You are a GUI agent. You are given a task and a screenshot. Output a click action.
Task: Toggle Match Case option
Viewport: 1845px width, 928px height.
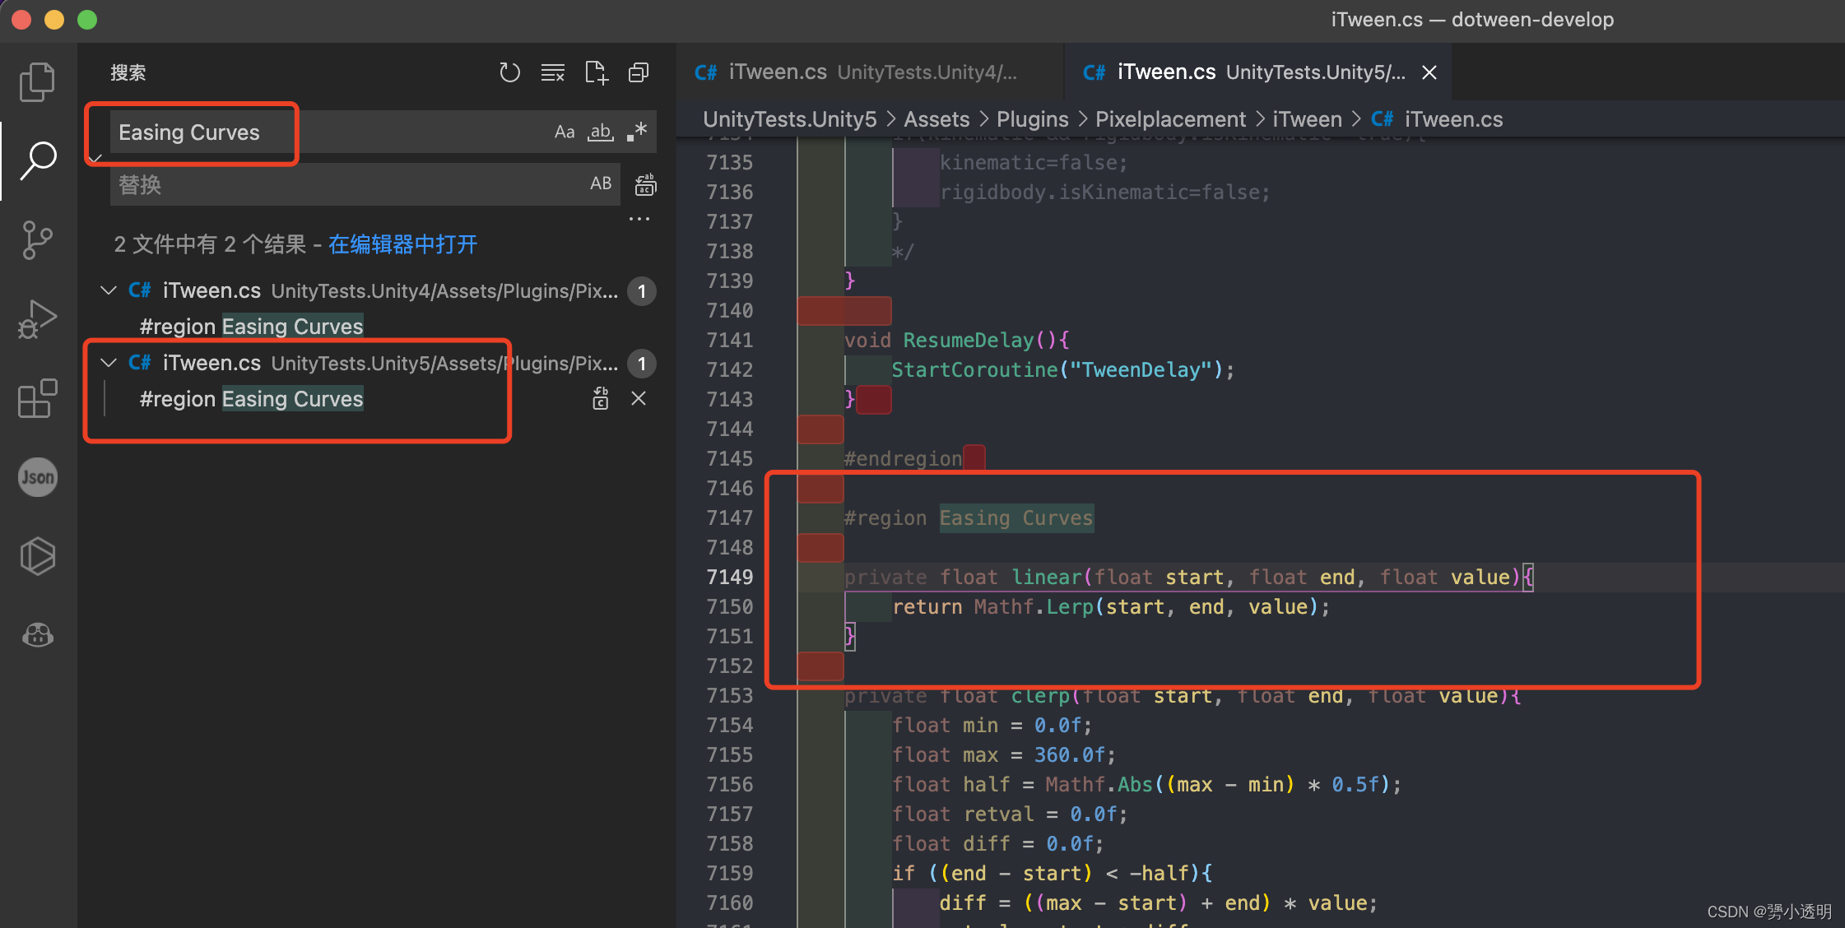point(564,132)
